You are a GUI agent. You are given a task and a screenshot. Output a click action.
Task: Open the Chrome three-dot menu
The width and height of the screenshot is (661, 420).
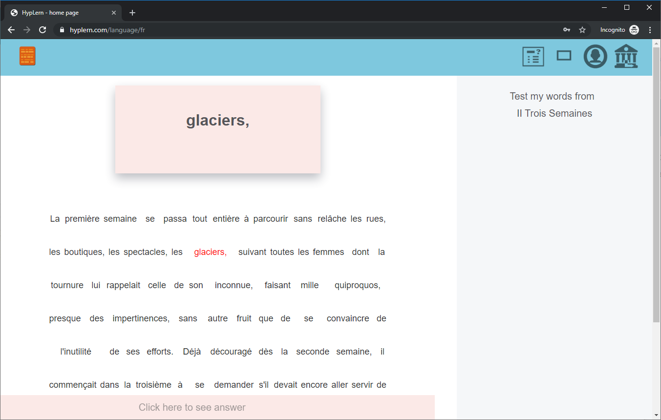[x=650, y=30]
